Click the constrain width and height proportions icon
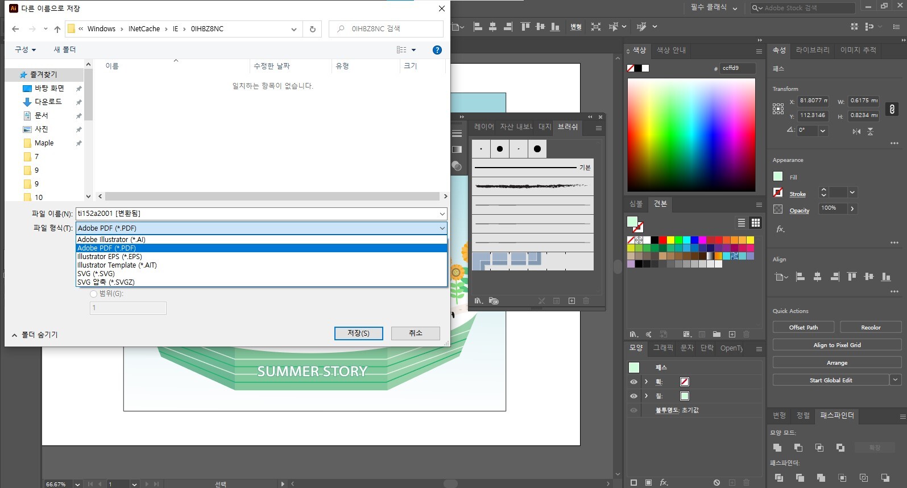907x488 pixels. [892, 109]
